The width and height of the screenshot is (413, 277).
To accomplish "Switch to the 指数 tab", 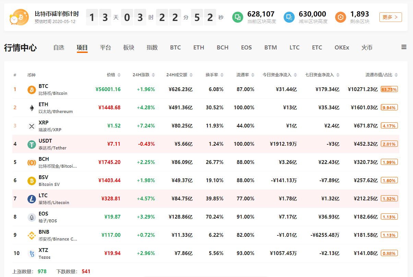I will click(152, 47).
